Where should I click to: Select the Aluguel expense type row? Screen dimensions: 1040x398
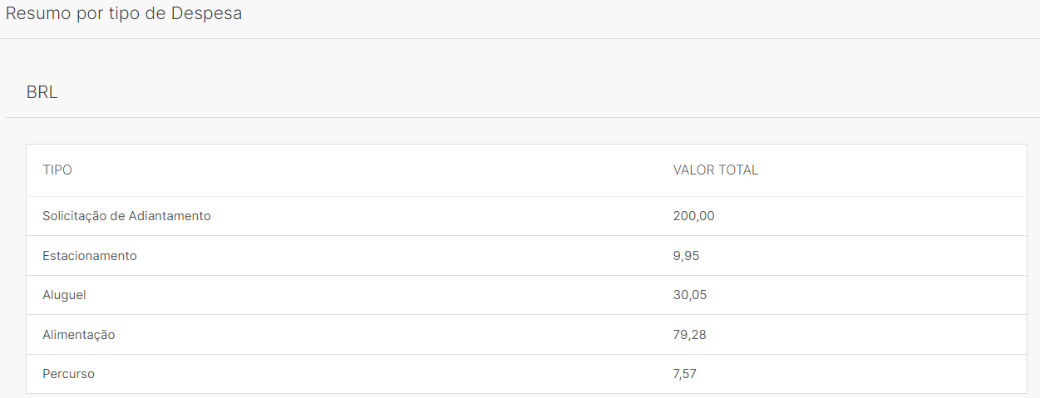pos(526,295)
